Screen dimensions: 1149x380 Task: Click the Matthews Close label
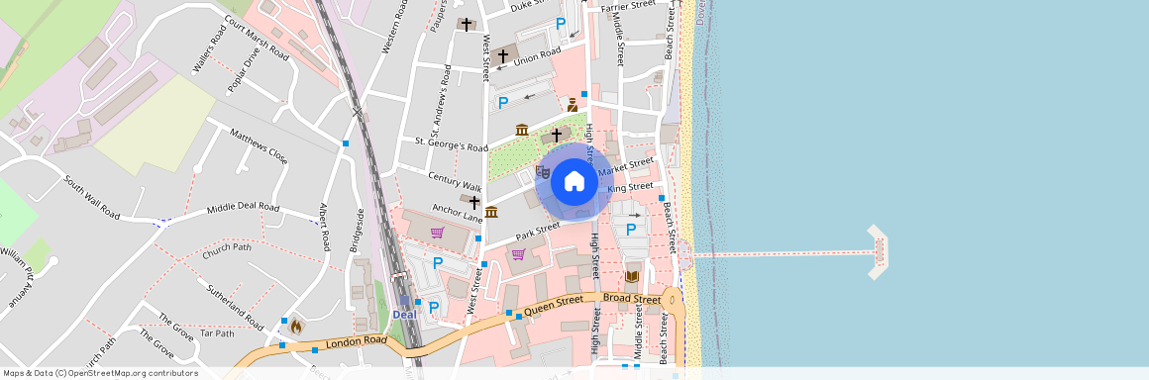point(259,146)
